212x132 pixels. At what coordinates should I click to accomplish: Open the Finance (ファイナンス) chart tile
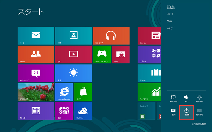pos(149,92)
